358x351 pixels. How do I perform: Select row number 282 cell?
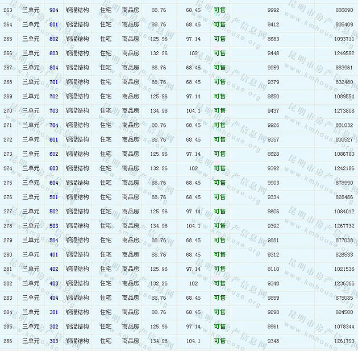click(8, 283)
